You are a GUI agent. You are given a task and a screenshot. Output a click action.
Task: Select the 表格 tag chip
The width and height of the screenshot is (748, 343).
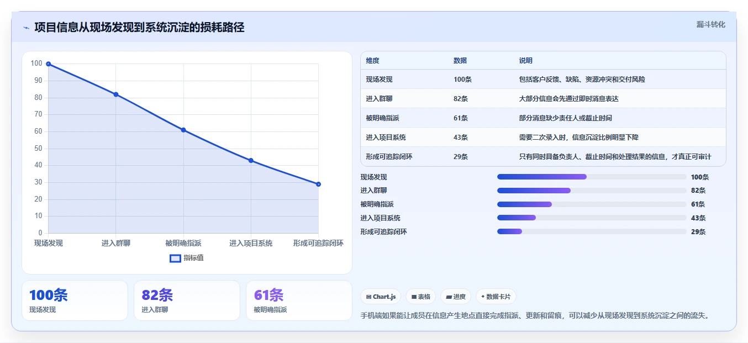[x=420, y=297]
